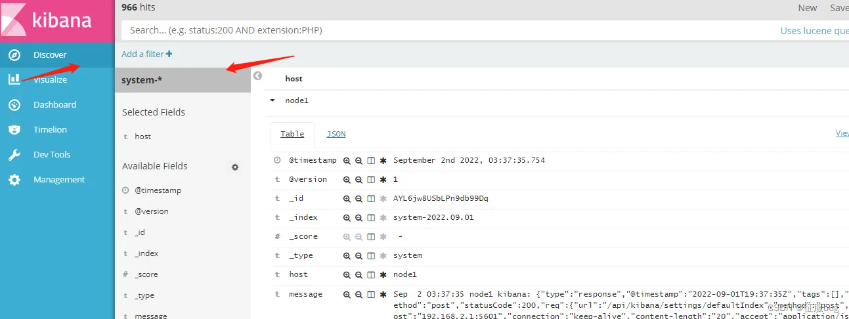Filter out value on _type row
Screen dimensions: 849x319
(359, 255)
